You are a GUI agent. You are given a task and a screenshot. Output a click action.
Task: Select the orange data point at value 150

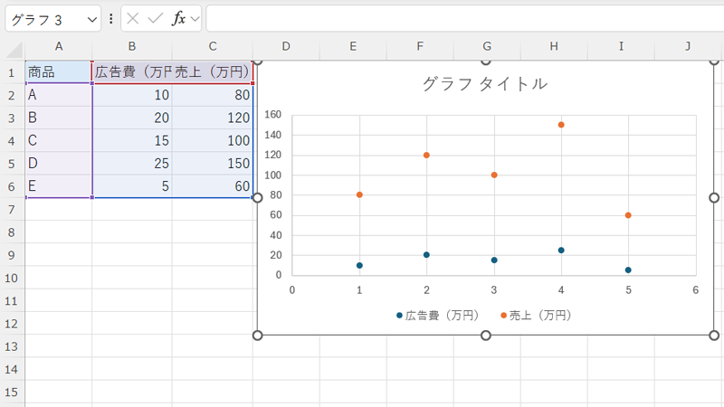561,125
